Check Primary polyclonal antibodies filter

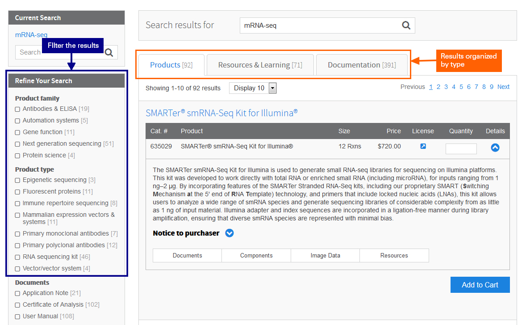click(17, 245)
